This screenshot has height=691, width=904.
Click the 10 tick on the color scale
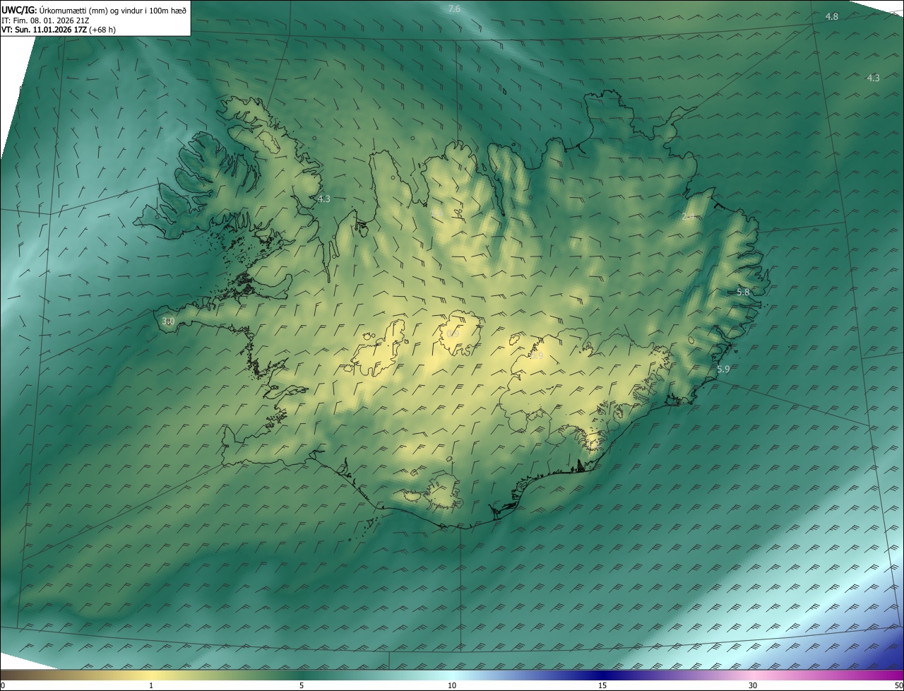(x=452, y=685)
